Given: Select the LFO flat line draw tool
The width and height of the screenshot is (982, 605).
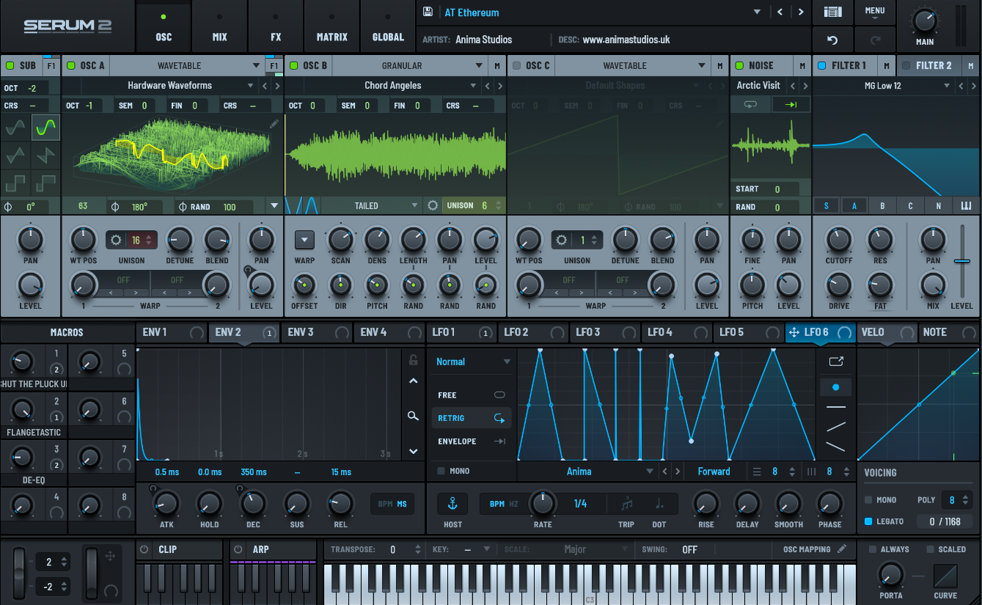Looking at the screenshot, I should [836, 407].
